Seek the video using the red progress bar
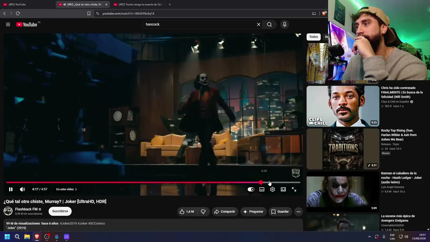The width and height of the screenshot is (430, 242). tap(153, 183)
